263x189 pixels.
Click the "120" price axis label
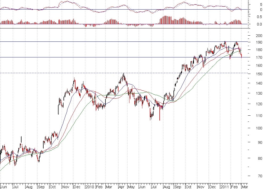(259, 104)
